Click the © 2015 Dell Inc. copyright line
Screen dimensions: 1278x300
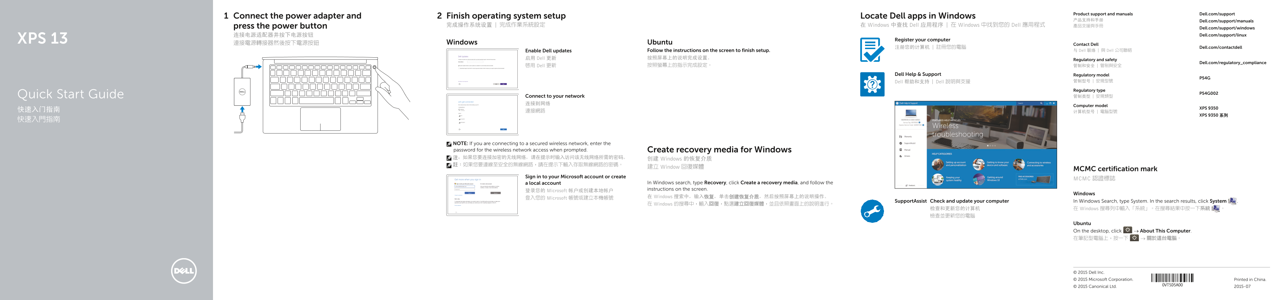click(1088, 272)
